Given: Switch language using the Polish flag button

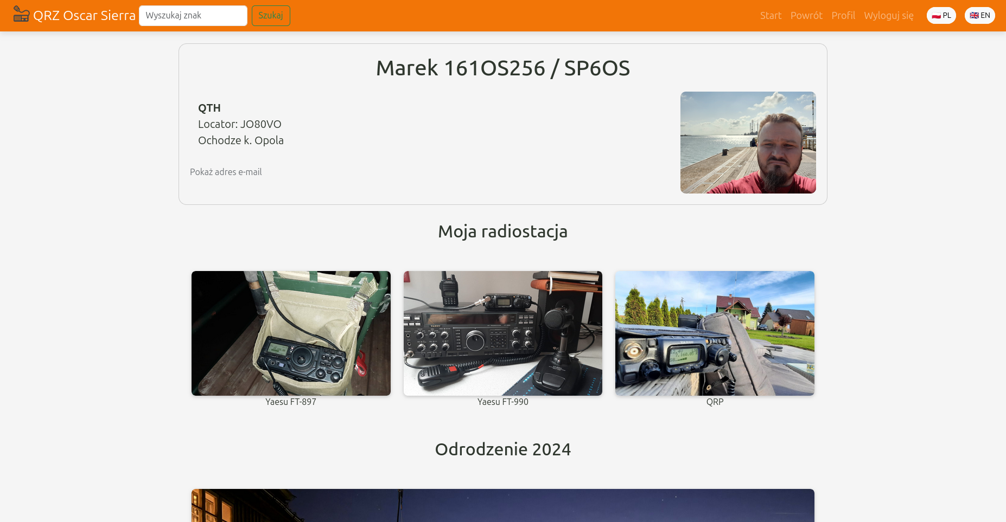Looking at the screenshot, I should coord(941,15).
